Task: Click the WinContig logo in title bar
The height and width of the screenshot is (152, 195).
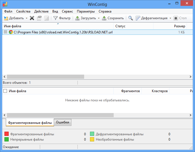Action: pyautogui.click(x=5, y=4)
